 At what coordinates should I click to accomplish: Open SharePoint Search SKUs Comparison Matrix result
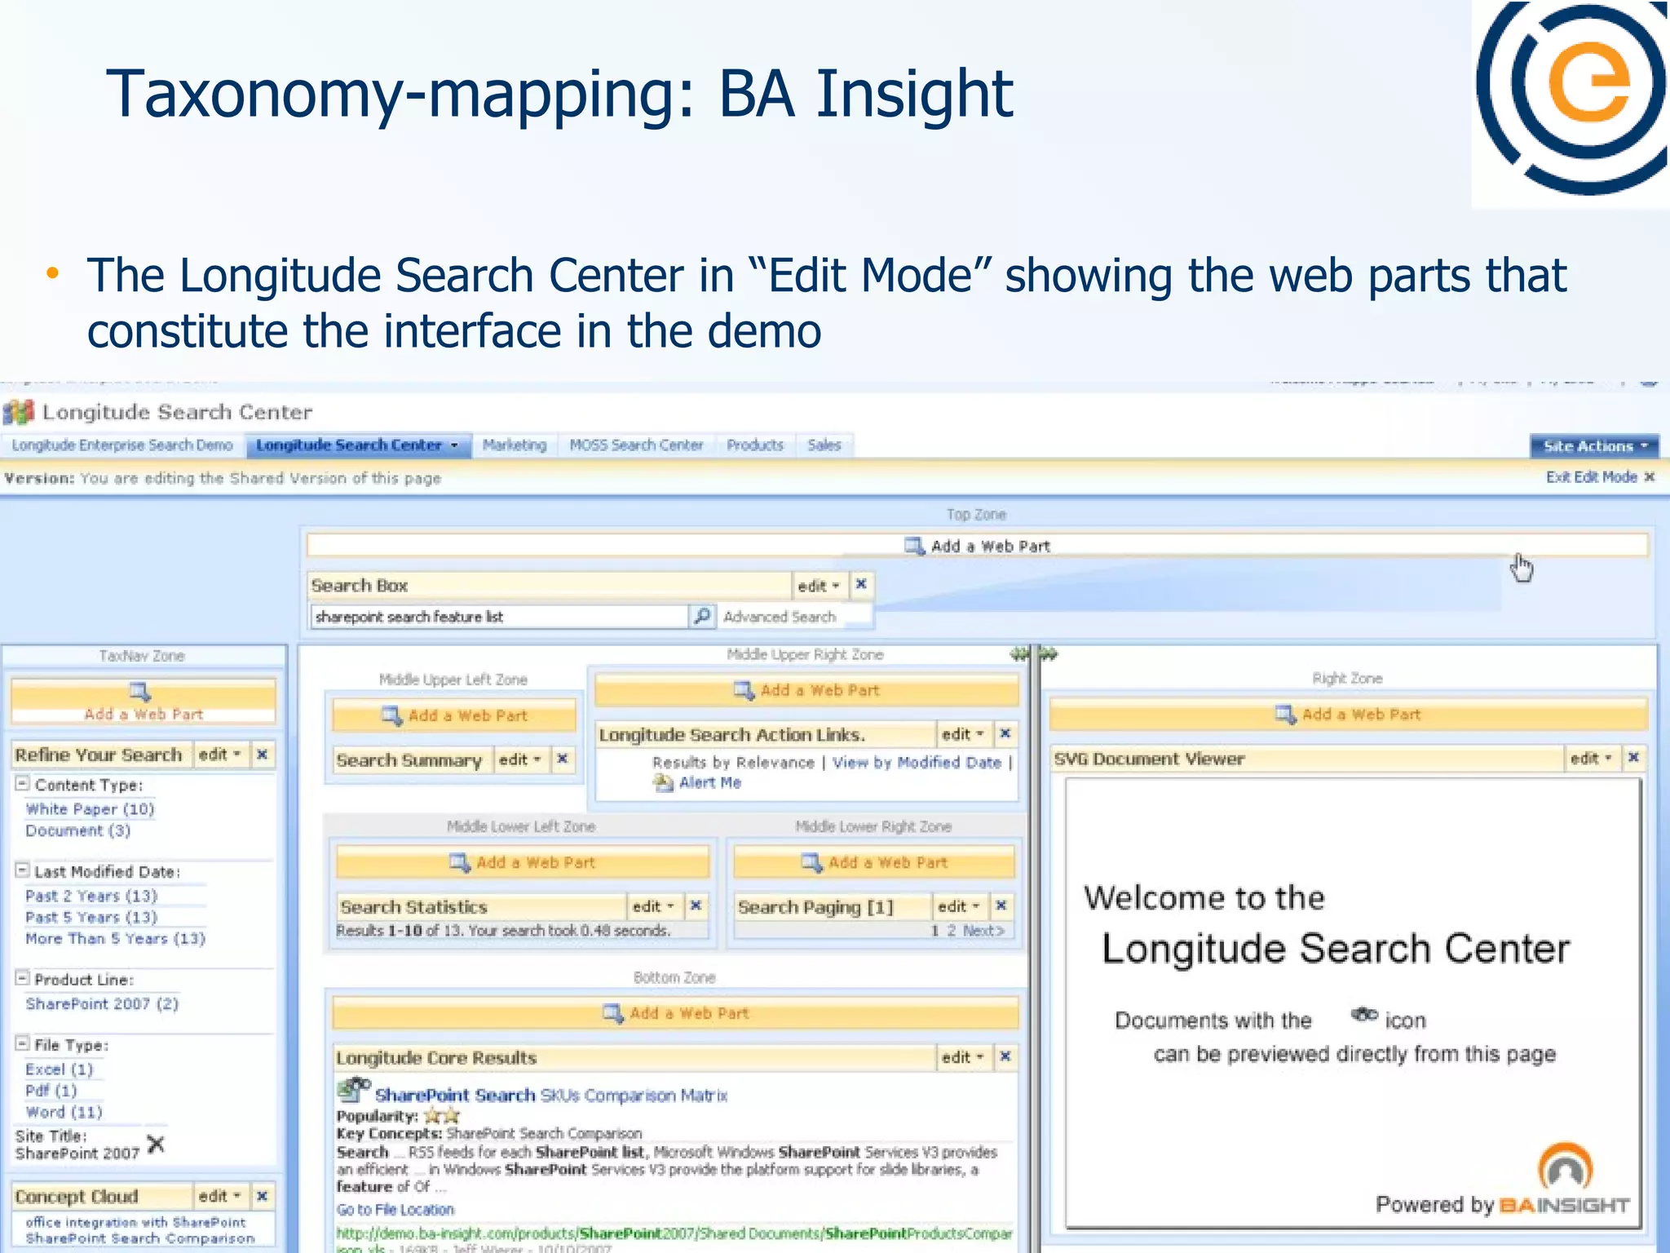(550, 1095)
